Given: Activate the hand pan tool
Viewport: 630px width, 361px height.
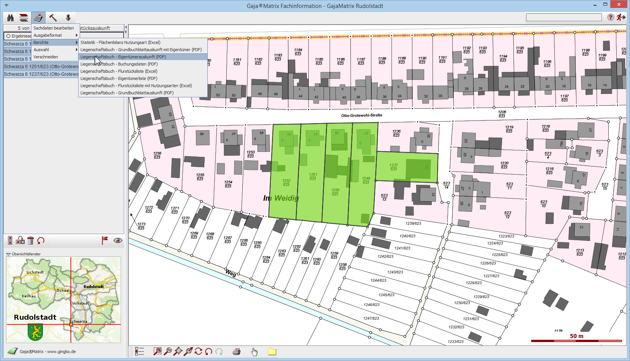Looking at the screenshot, I should pos(254,352).
